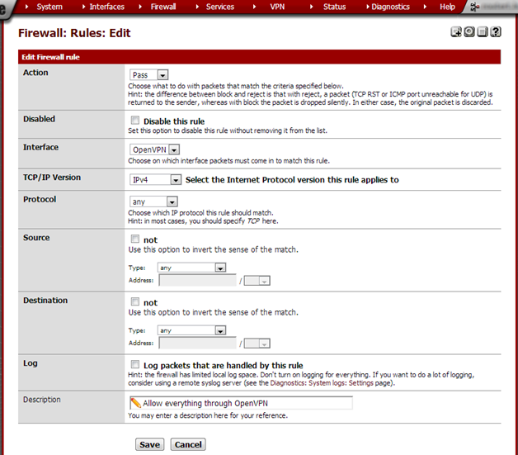Open the Protocol any dropdown

tap(153, 201)
